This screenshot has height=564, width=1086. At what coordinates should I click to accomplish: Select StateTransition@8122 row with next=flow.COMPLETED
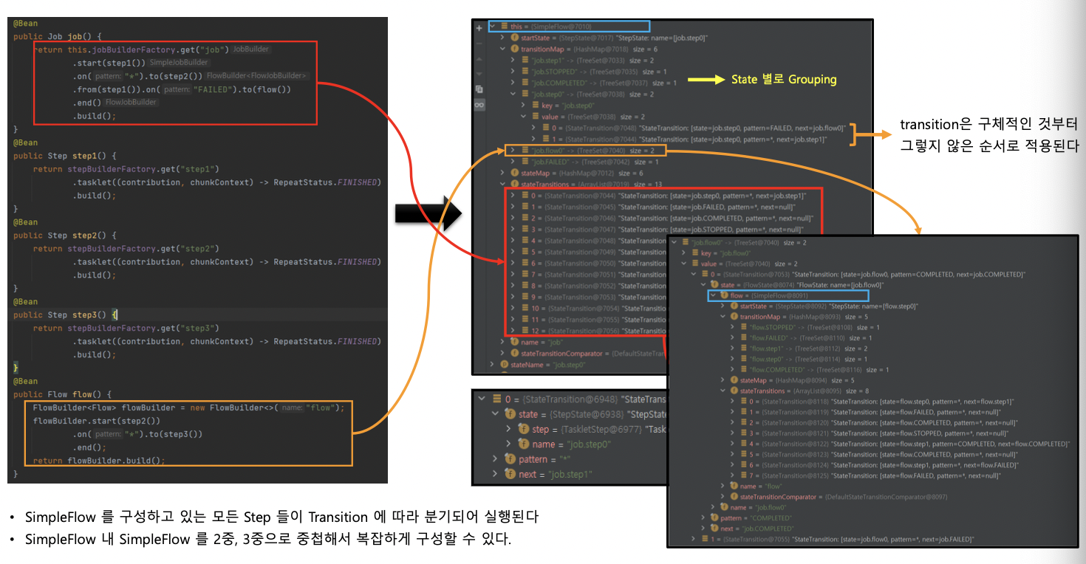point(898,444)
